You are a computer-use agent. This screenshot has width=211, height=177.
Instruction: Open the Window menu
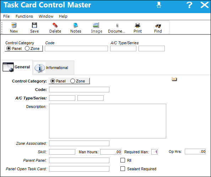pyautogui.click(x=46, y=16)
